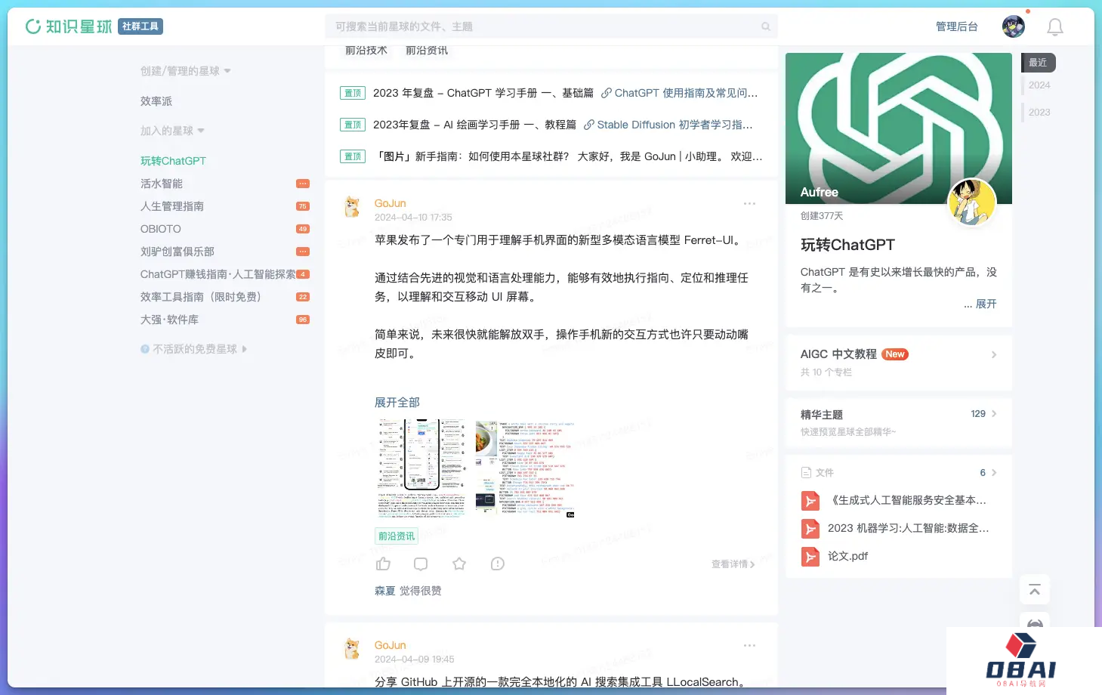Select 玩转ChatGPT in sidebar

pos(173,161)
